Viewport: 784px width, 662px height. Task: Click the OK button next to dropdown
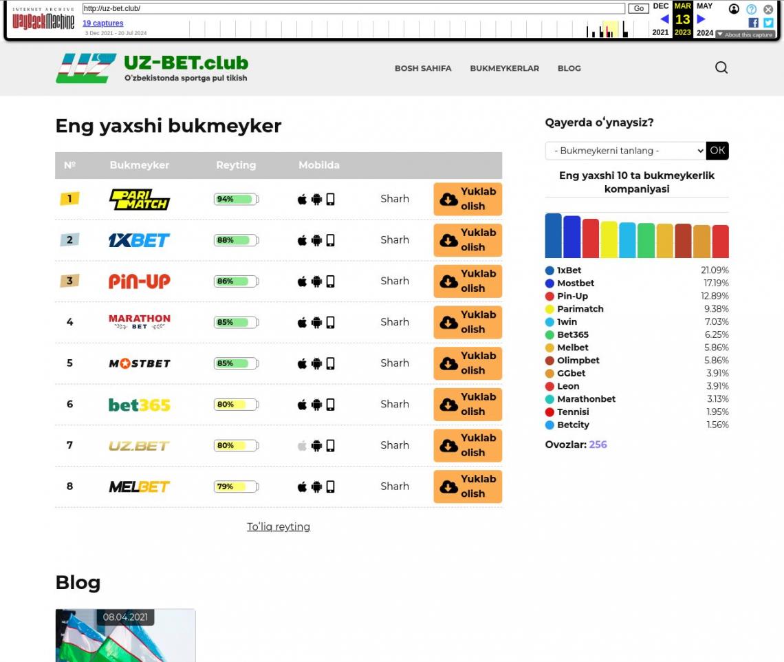[717, 151]
